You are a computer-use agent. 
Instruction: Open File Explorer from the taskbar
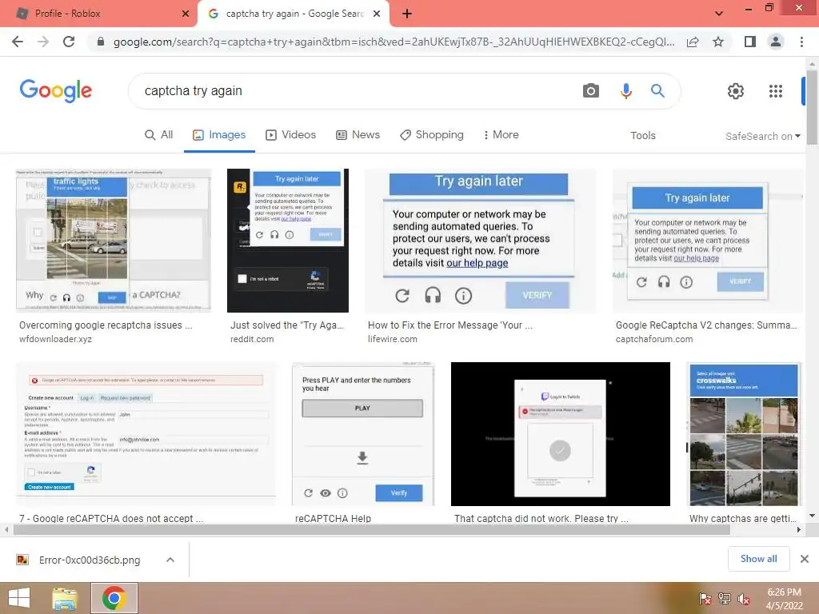[x=65, y=598]
